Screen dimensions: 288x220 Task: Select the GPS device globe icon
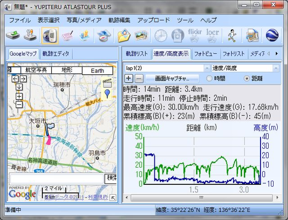click(50, 36)
